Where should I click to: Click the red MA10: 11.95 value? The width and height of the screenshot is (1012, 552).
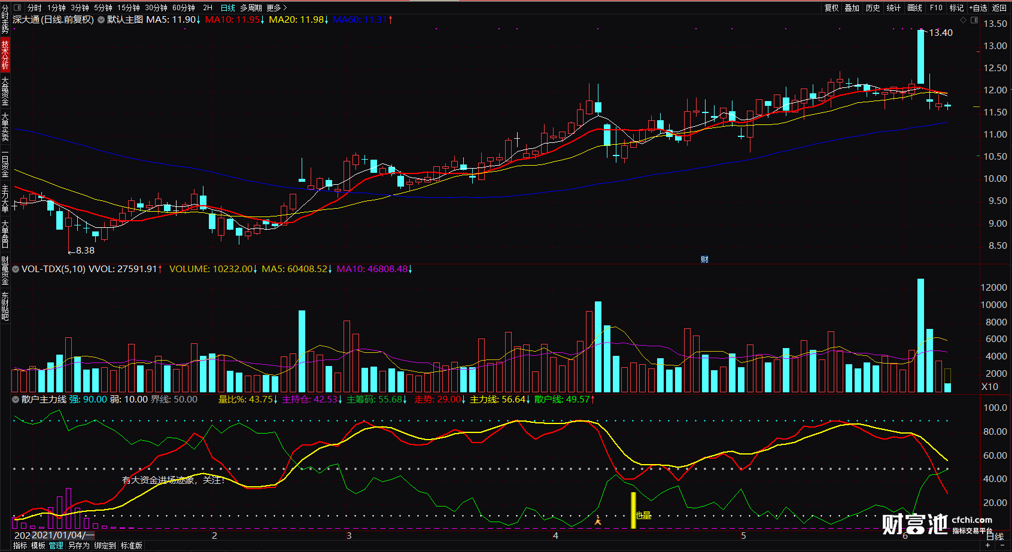pos(235,20)
